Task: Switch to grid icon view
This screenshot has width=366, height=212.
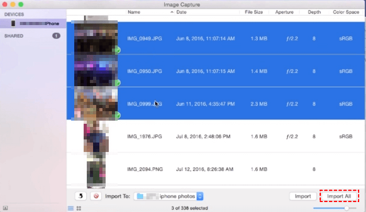Action: 79,208
